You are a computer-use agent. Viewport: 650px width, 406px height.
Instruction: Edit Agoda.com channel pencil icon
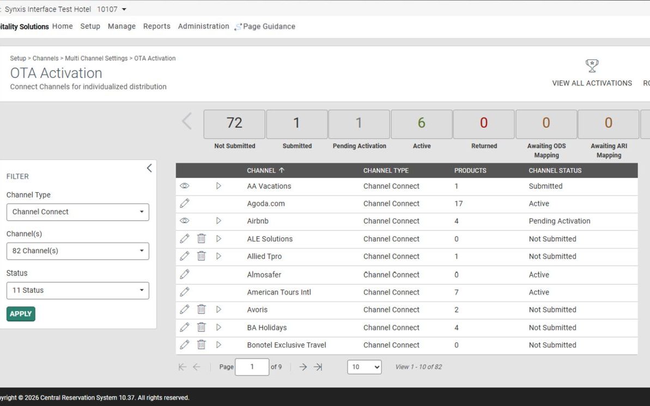coord(185,203)
